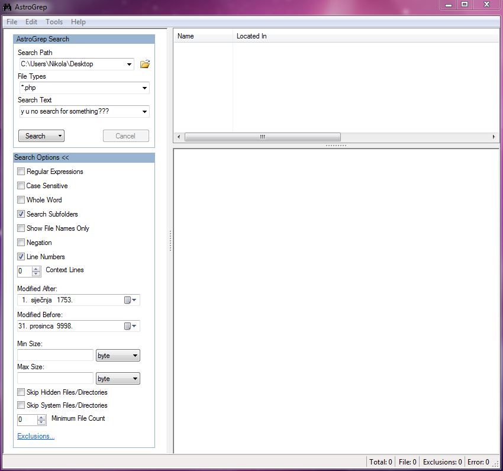The width and height of the screenshot is (503, 471).
Task: Click the Minimum File Count number field
Action: [x=28, y=420]
